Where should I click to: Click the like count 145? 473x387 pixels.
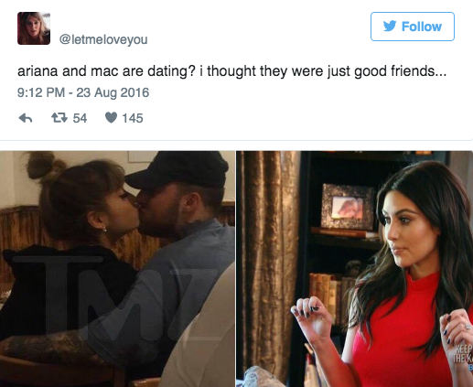[x=133, y=118]
